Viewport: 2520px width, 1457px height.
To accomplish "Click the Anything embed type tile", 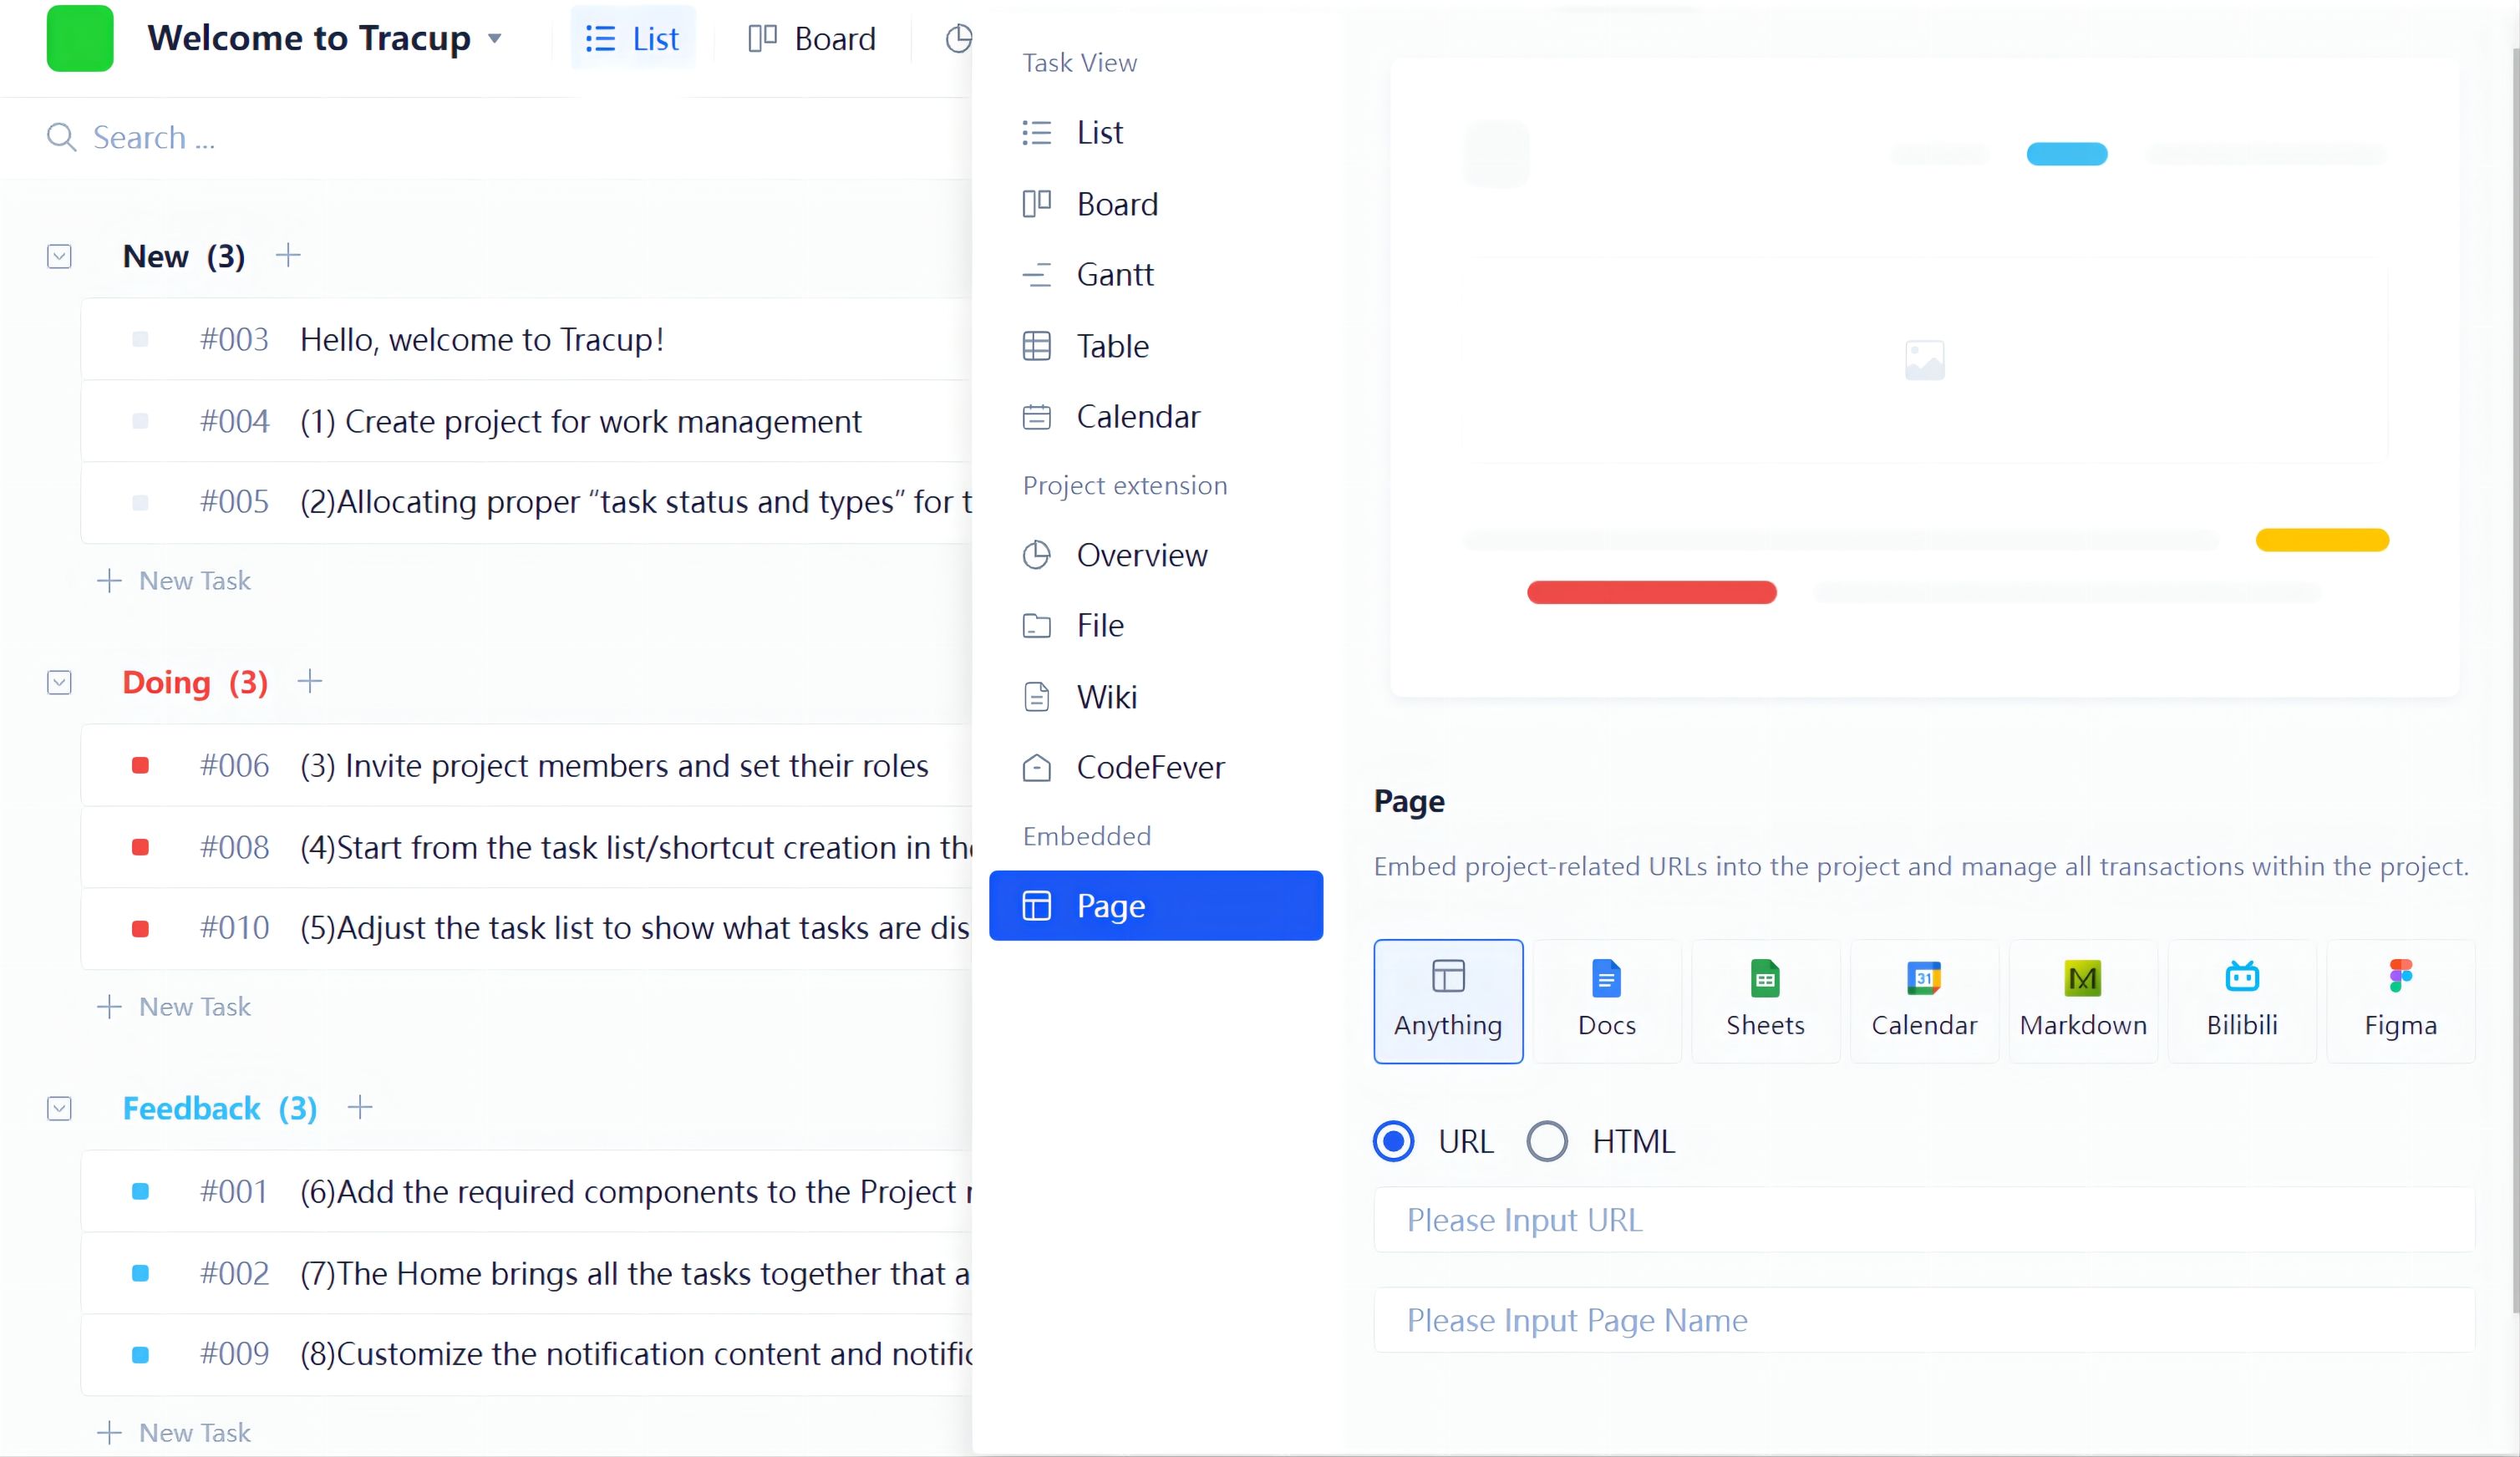I will [1447, 999].
